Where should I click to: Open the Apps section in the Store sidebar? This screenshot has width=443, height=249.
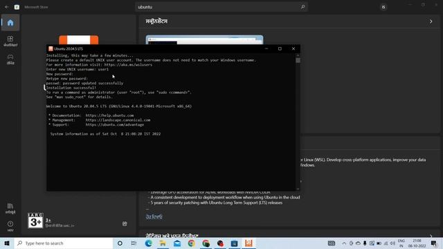pos(10,41)
